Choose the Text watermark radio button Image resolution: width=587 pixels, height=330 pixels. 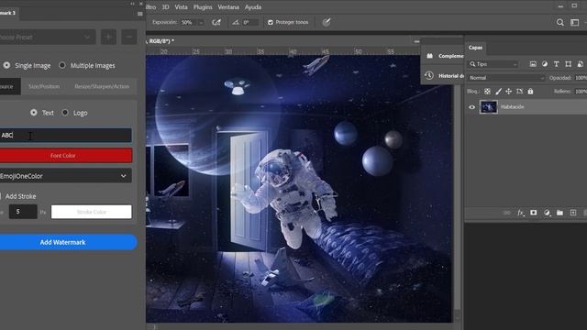point(34,112)
